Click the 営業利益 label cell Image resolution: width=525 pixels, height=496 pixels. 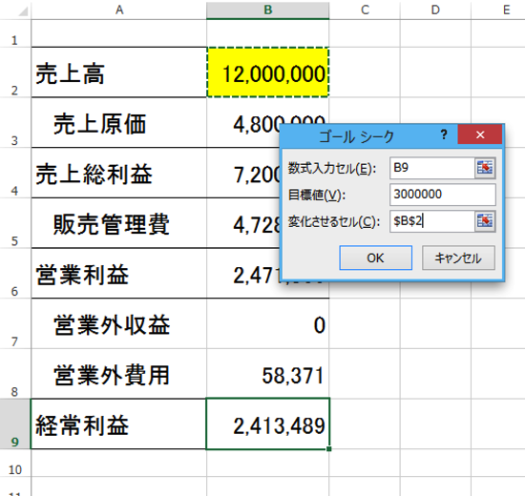119,274
